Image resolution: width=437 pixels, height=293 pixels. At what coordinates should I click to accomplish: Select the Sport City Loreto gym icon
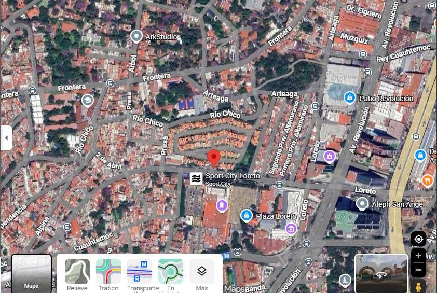pos(196,179)
